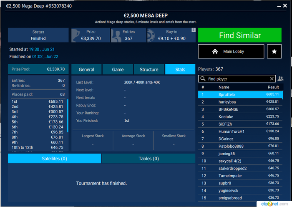Sort players by Result column
The width and height of the screenshot is (292, 207).
click(x=273, y=87)
